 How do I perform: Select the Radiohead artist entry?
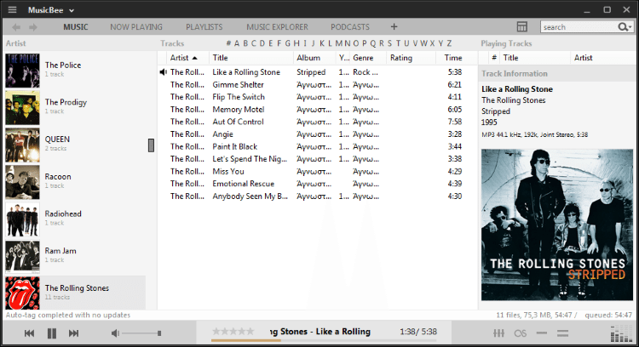[x=75, y=219]
